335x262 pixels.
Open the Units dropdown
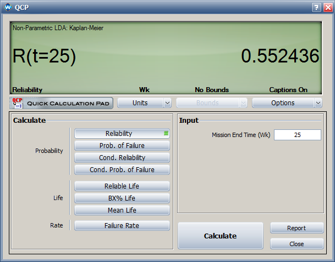144,102
